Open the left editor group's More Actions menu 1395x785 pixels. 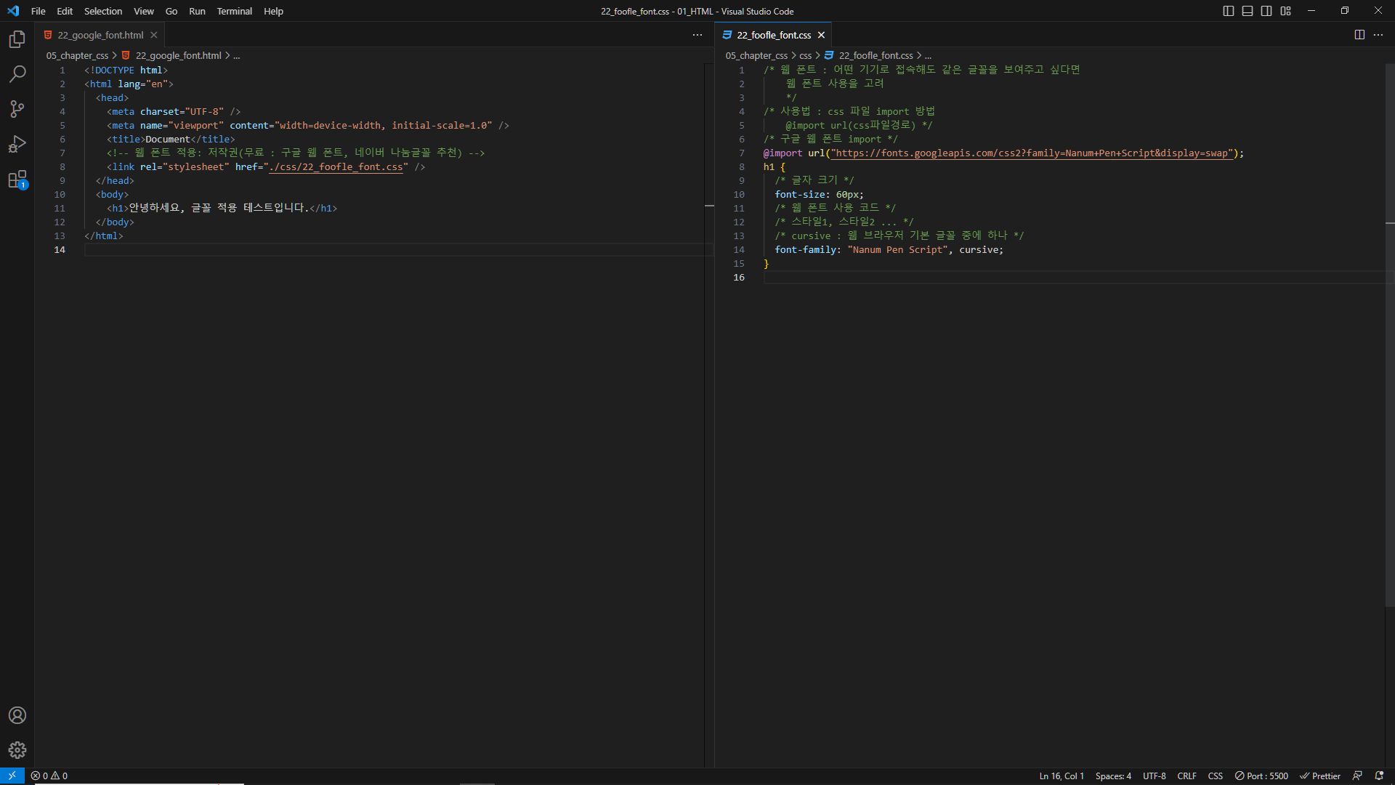click(x=697, y=35)
